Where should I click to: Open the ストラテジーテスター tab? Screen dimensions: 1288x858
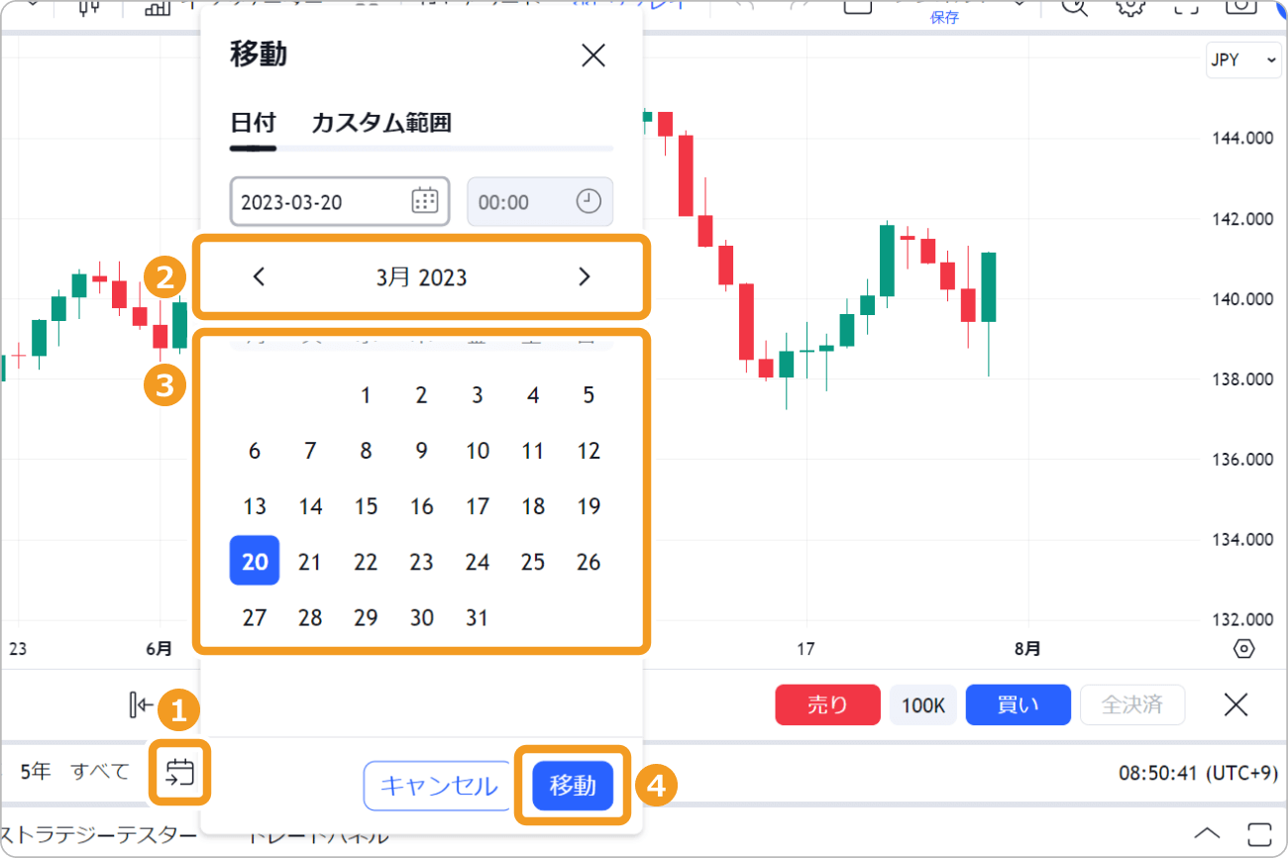coord(99,833)
